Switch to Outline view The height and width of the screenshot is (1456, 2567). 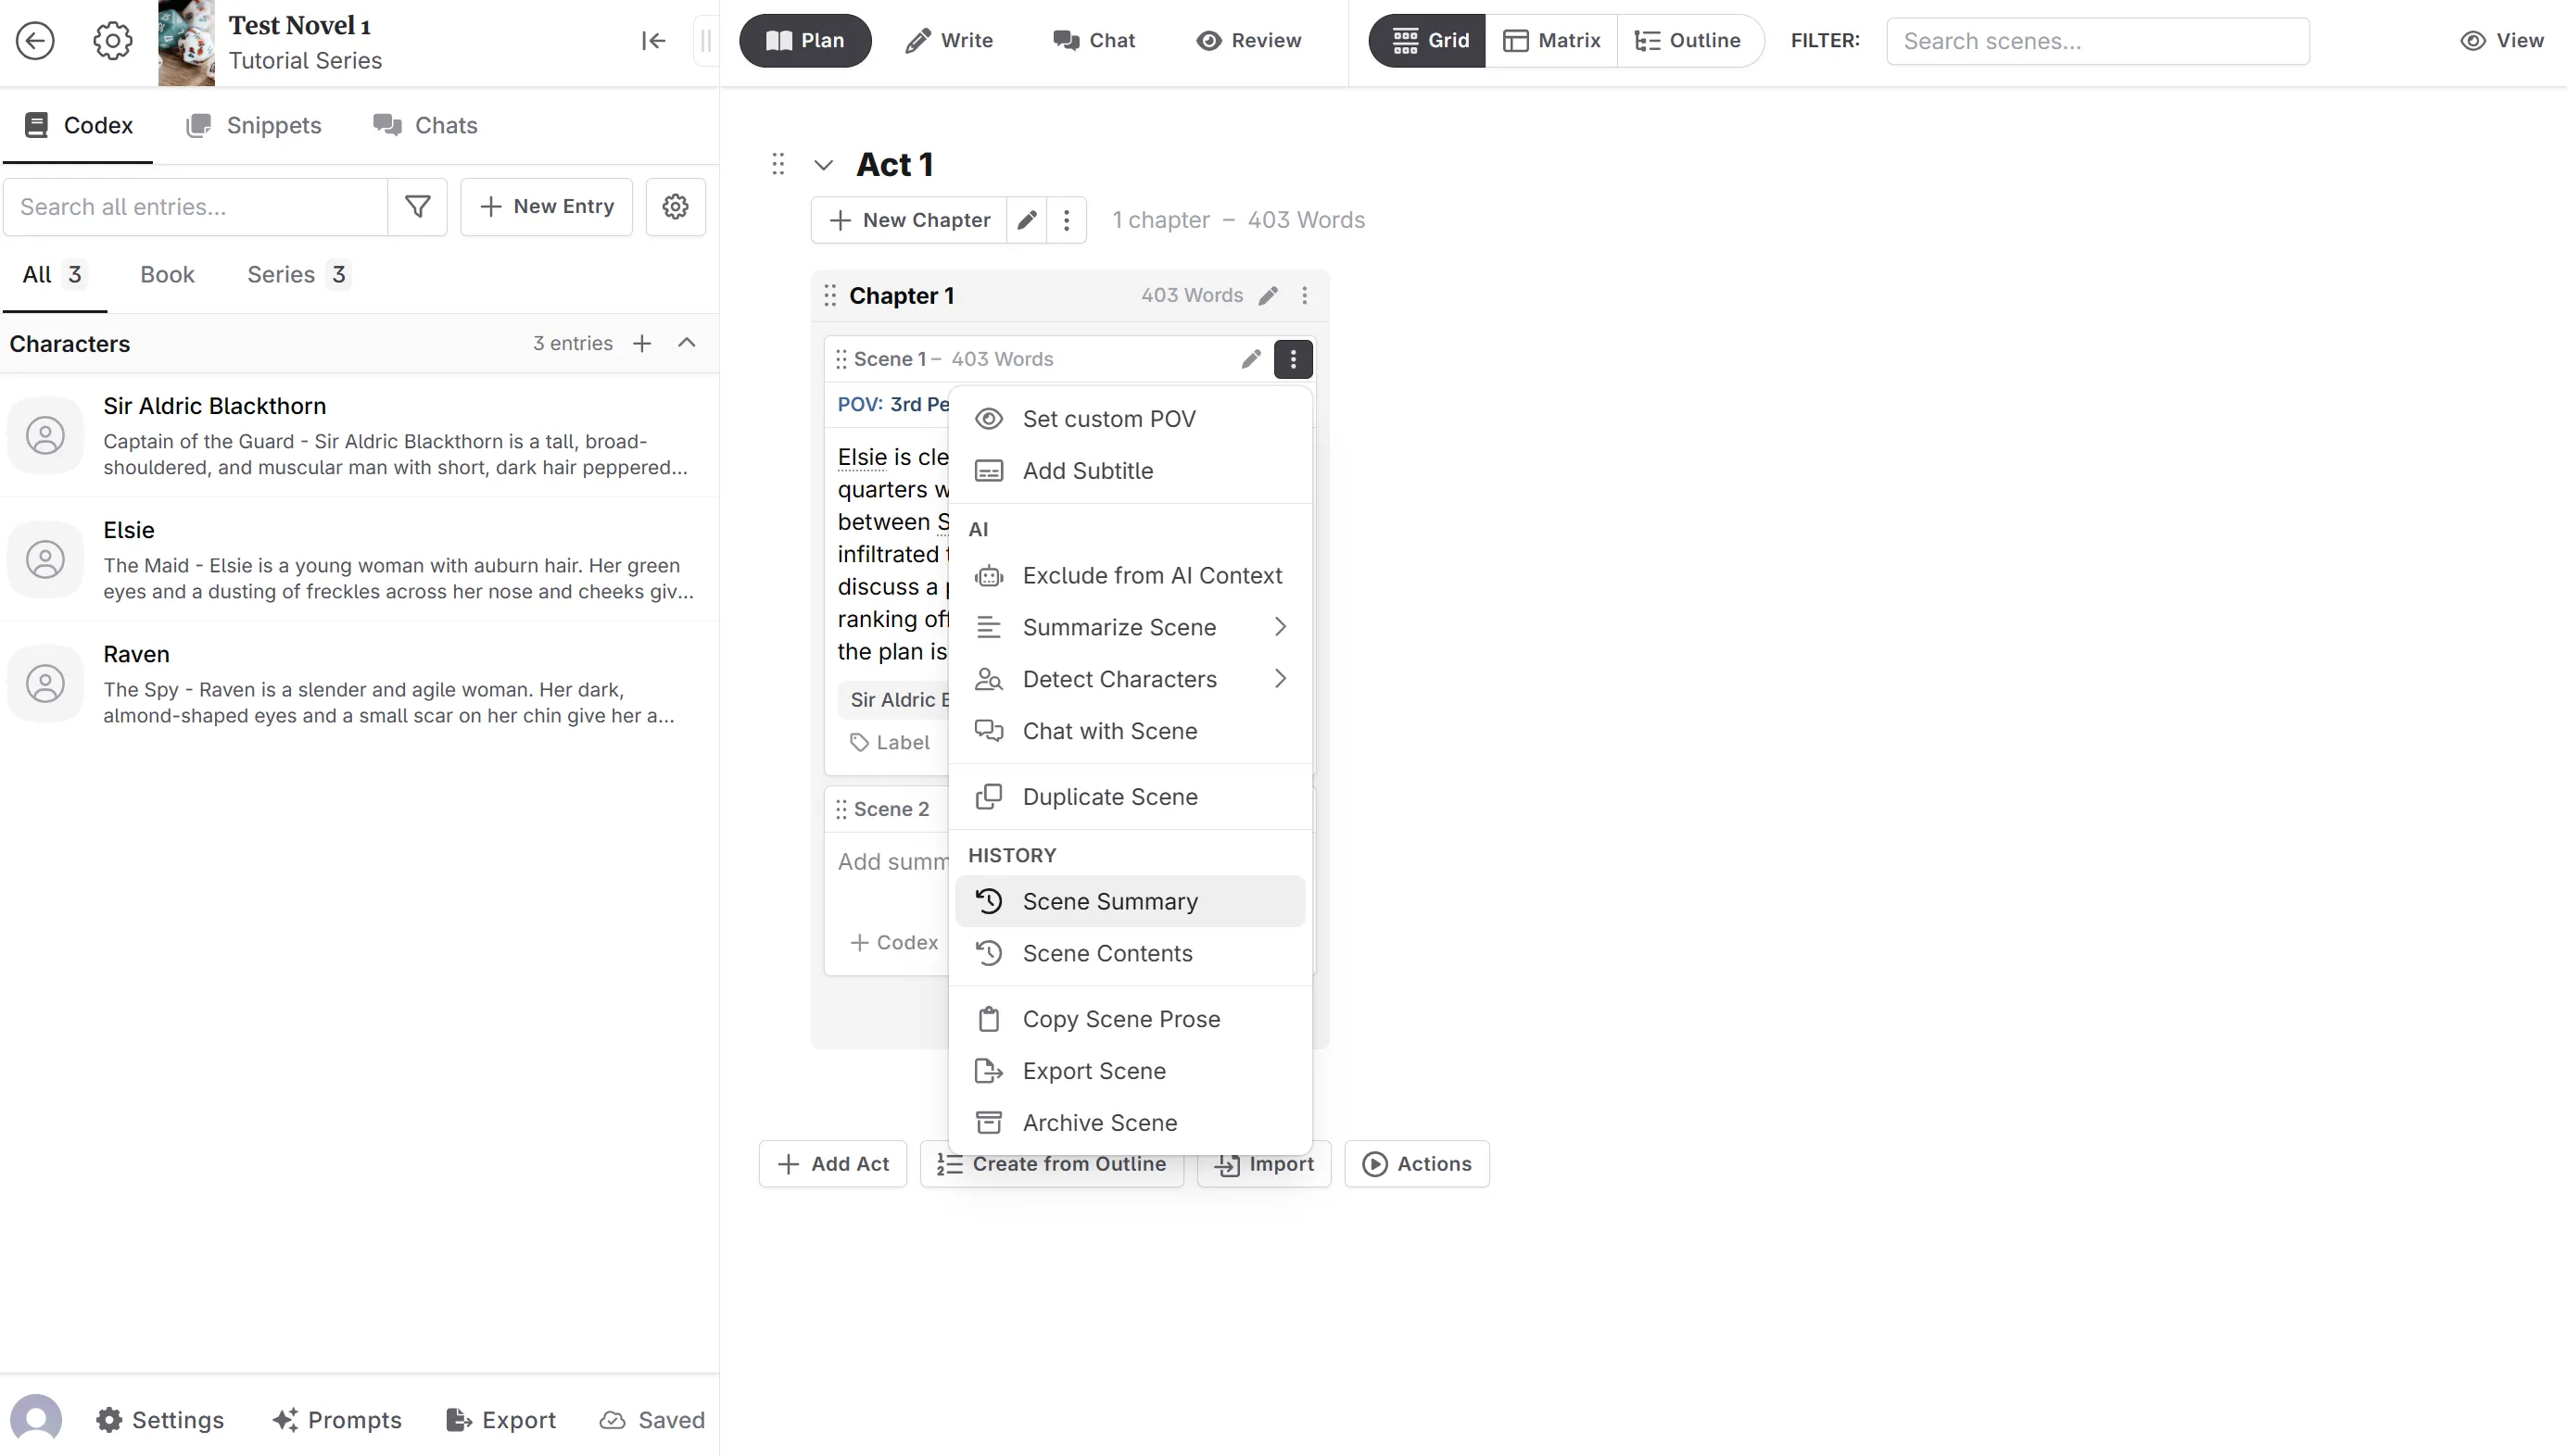tap(1688, 41)
